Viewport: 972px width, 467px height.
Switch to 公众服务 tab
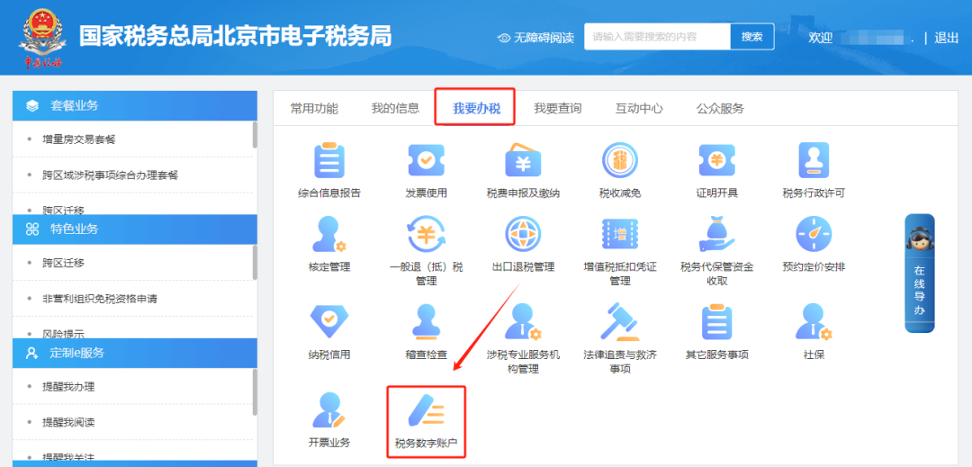tap(720, 109)
